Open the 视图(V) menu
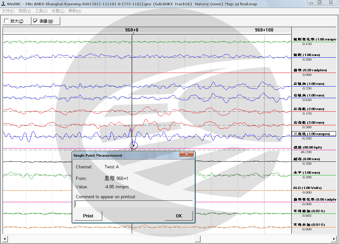339x244 pixels. (x=24, y=11)
